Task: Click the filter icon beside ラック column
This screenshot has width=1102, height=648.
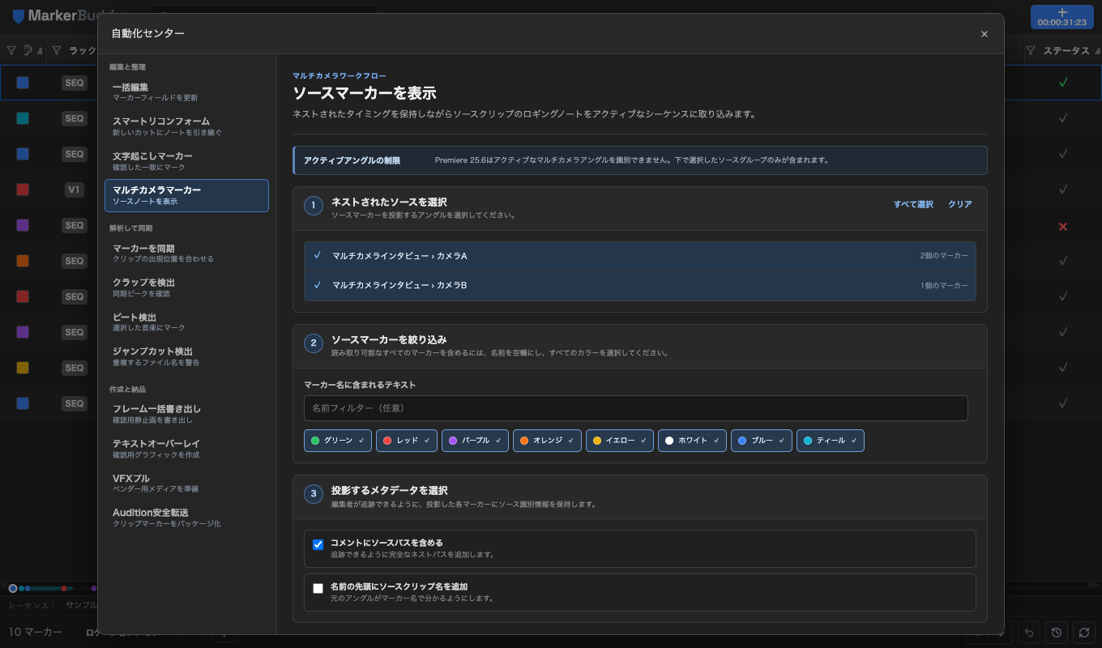Action: click(x=57, y=50)
